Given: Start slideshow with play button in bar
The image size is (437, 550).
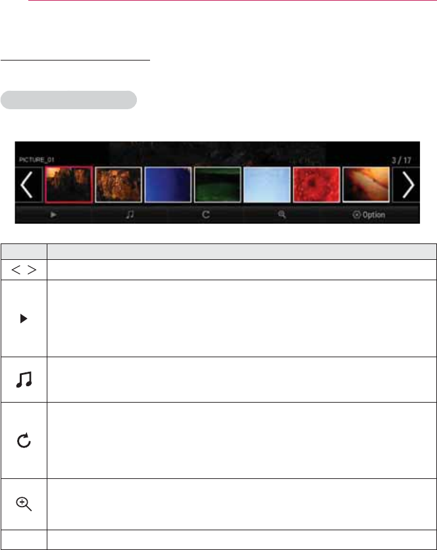Looking at the screenshot, I should tap(53, 214).
